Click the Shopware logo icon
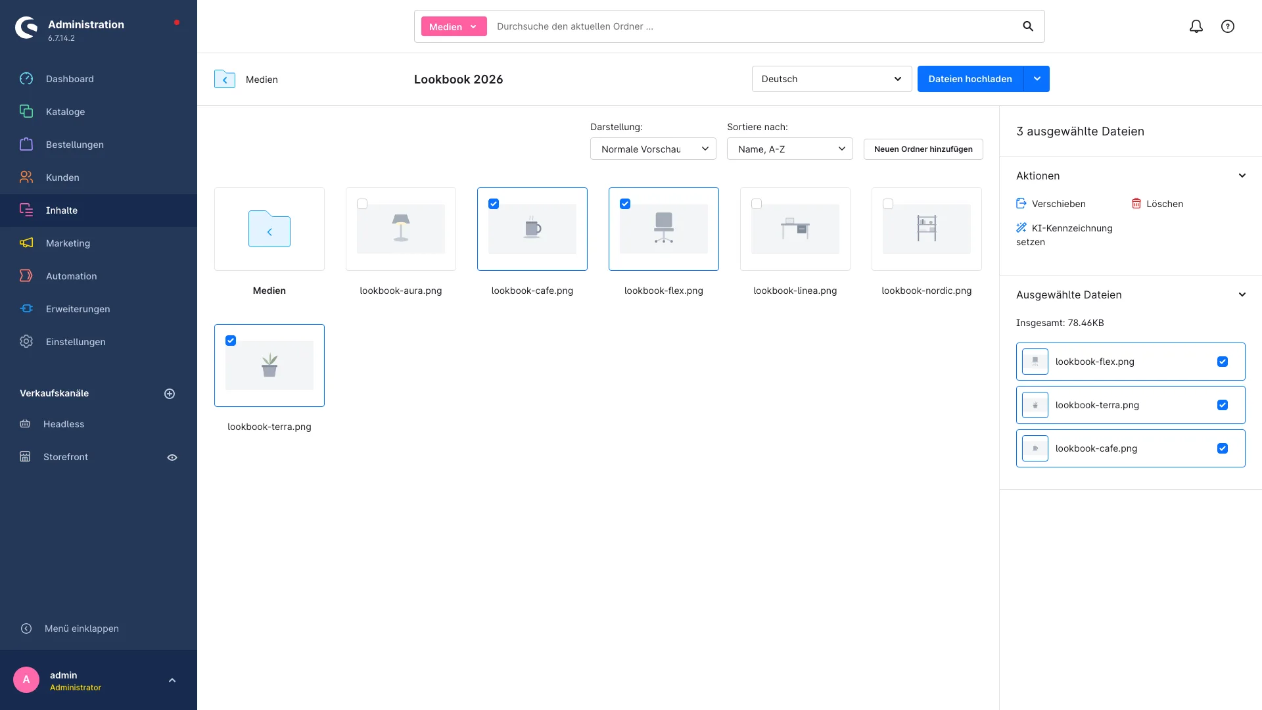Screen dimensions: 1262x710 coord(26,28)
